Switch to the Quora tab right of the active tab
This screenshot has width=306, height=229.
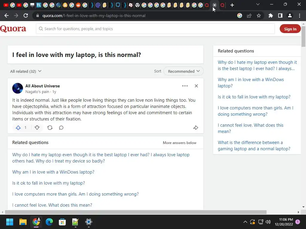coord(222,5)
